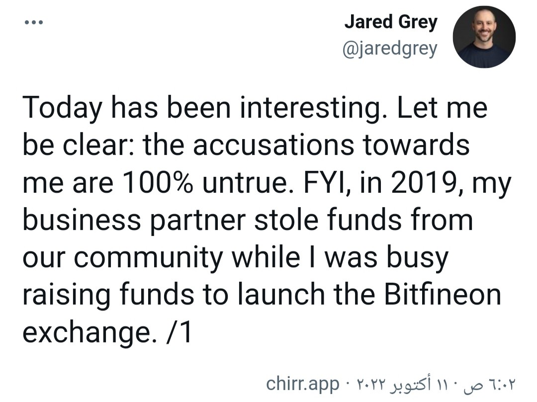This screenshot has width=537, height=402.
Task: Visit the chirr.app source link
Action: 303,384
